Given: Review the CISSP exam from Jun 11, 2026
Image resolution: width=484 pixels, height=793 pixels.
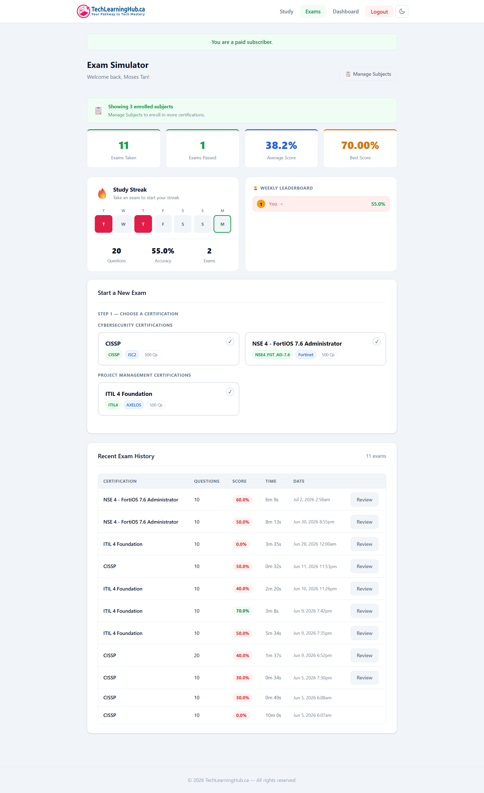Looking at the screenshot, I should coord(365,567).
